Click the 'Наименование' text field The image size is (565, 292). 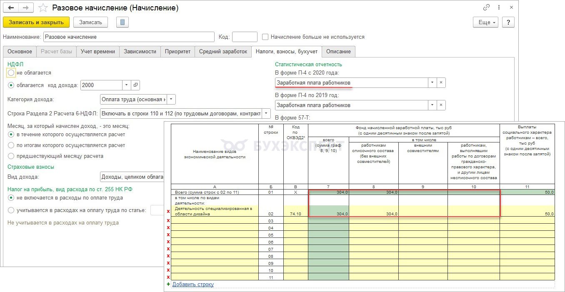(x=129, y=37)
